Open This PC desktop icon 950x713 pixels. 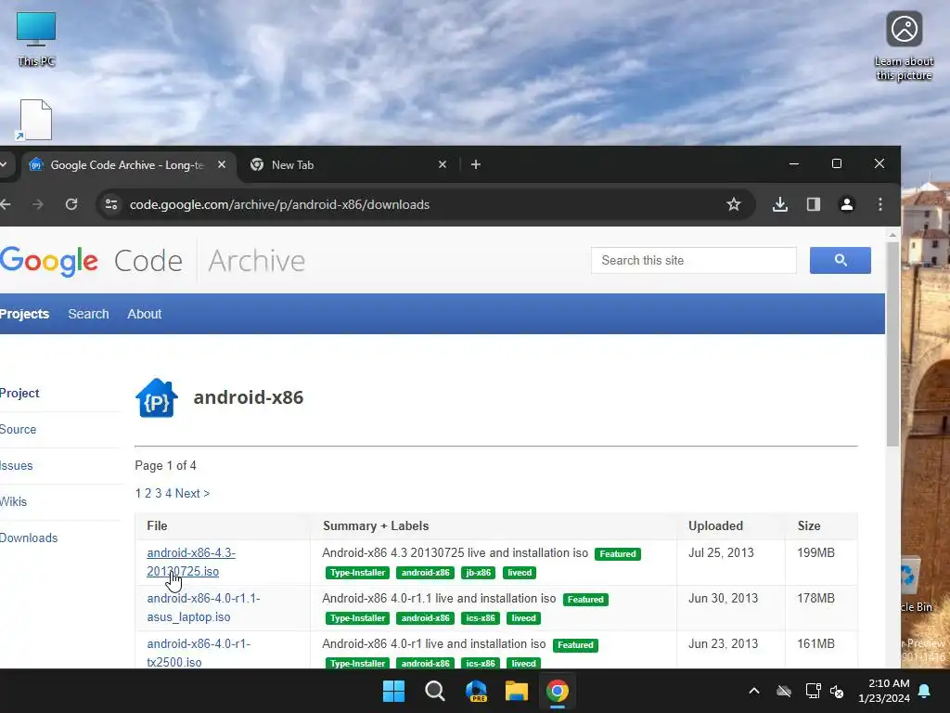[x=36, y=39]
